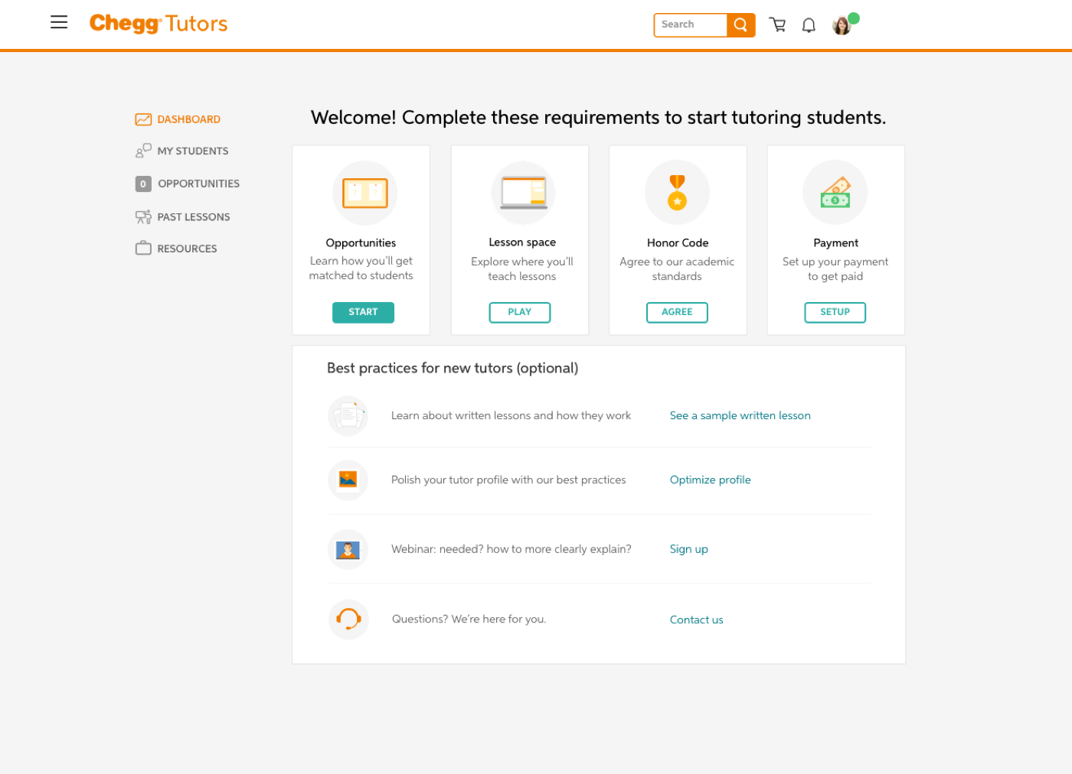Click 'Agree to our academic standards' text
1072x774 pixels.
(x=677, y=269)
